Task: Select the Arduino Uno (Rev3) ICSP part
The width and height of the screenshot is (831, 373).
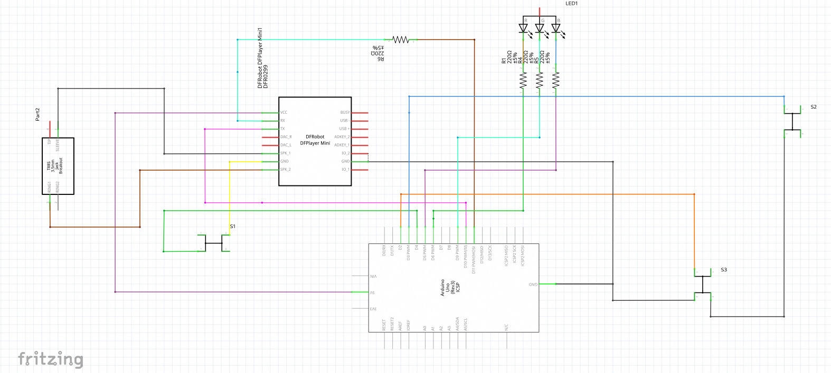Action: pyautogui.click(x=454, y=288)
